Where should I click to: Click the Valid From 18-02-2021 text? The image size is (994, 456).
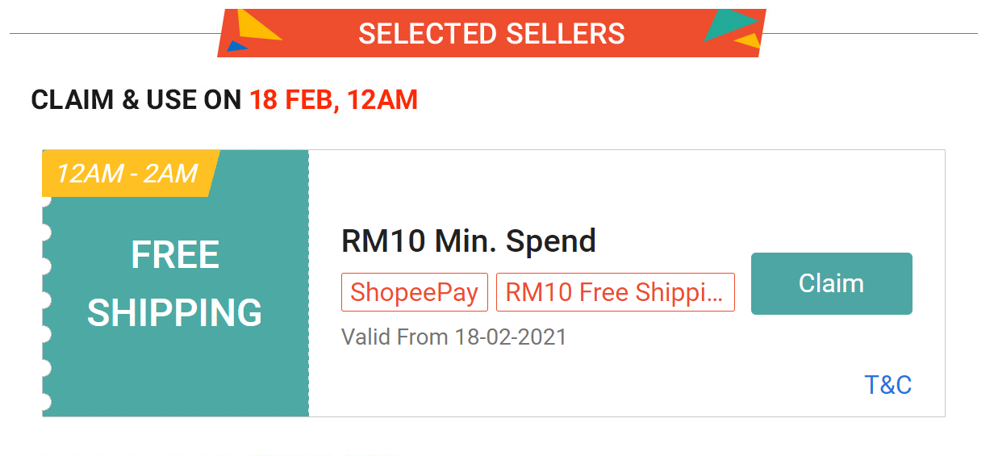[453, 336]
